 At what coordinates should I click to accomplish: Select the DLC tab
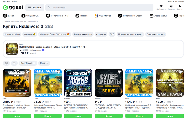click(x=112, y=34)
